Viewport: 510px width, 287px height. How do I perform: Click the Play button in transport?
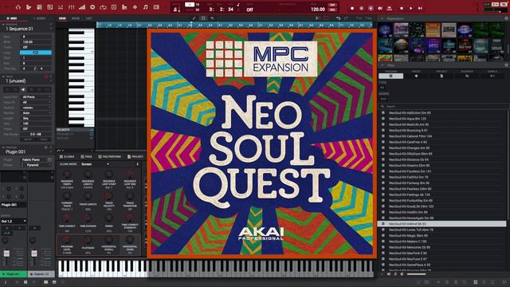[x=411, y=8]
